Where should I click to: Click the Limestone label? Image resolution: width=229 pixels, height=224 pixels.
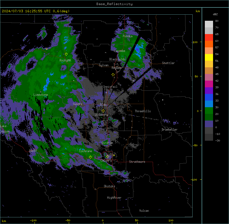41,95
